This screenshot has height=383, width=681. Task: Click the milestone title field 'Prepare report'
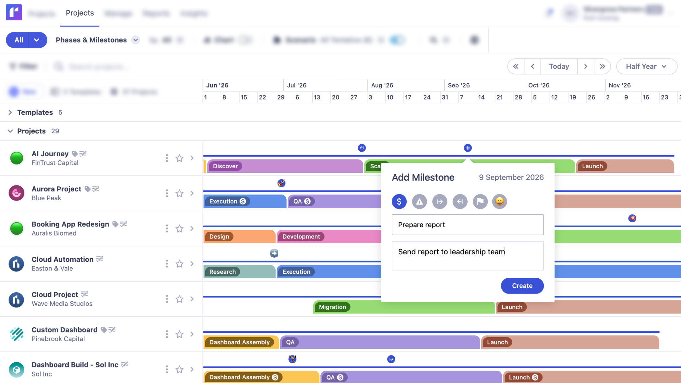click(x=468, y=225)
